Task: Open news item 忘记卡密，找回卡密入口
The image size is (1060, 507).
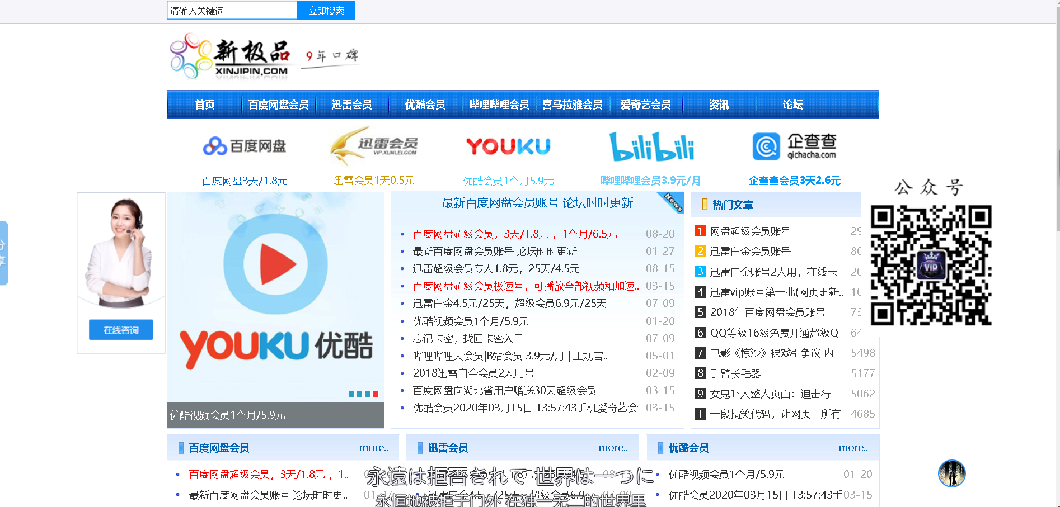Action: tap(468, 338)
